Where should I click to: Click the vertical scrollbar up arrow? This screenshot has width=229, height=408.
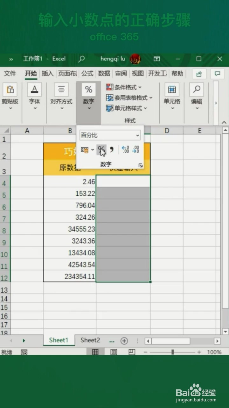coord(226,130)
